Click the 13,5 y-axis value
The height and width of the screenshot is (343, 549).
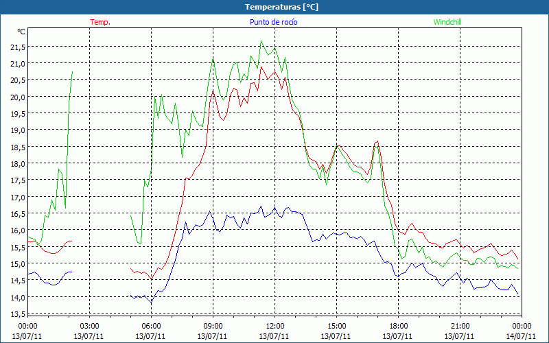click(18, 314)
